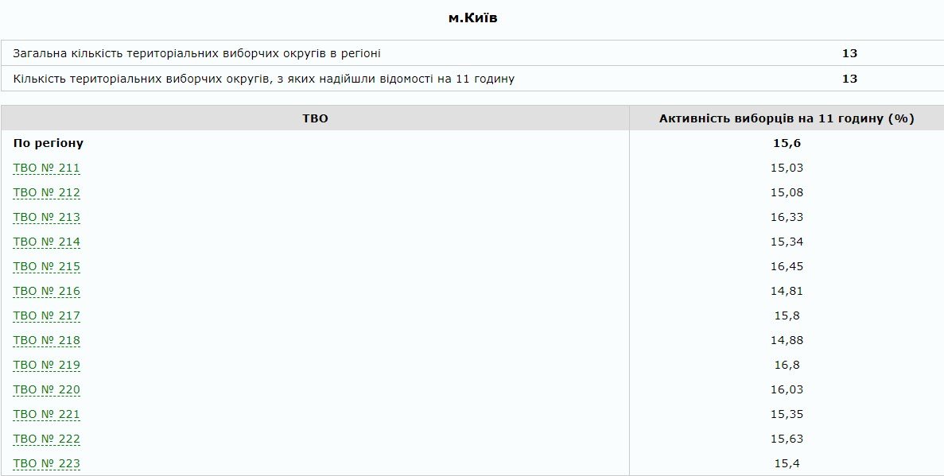
Task: Click the ТВО column header
Action: (317, 118)
